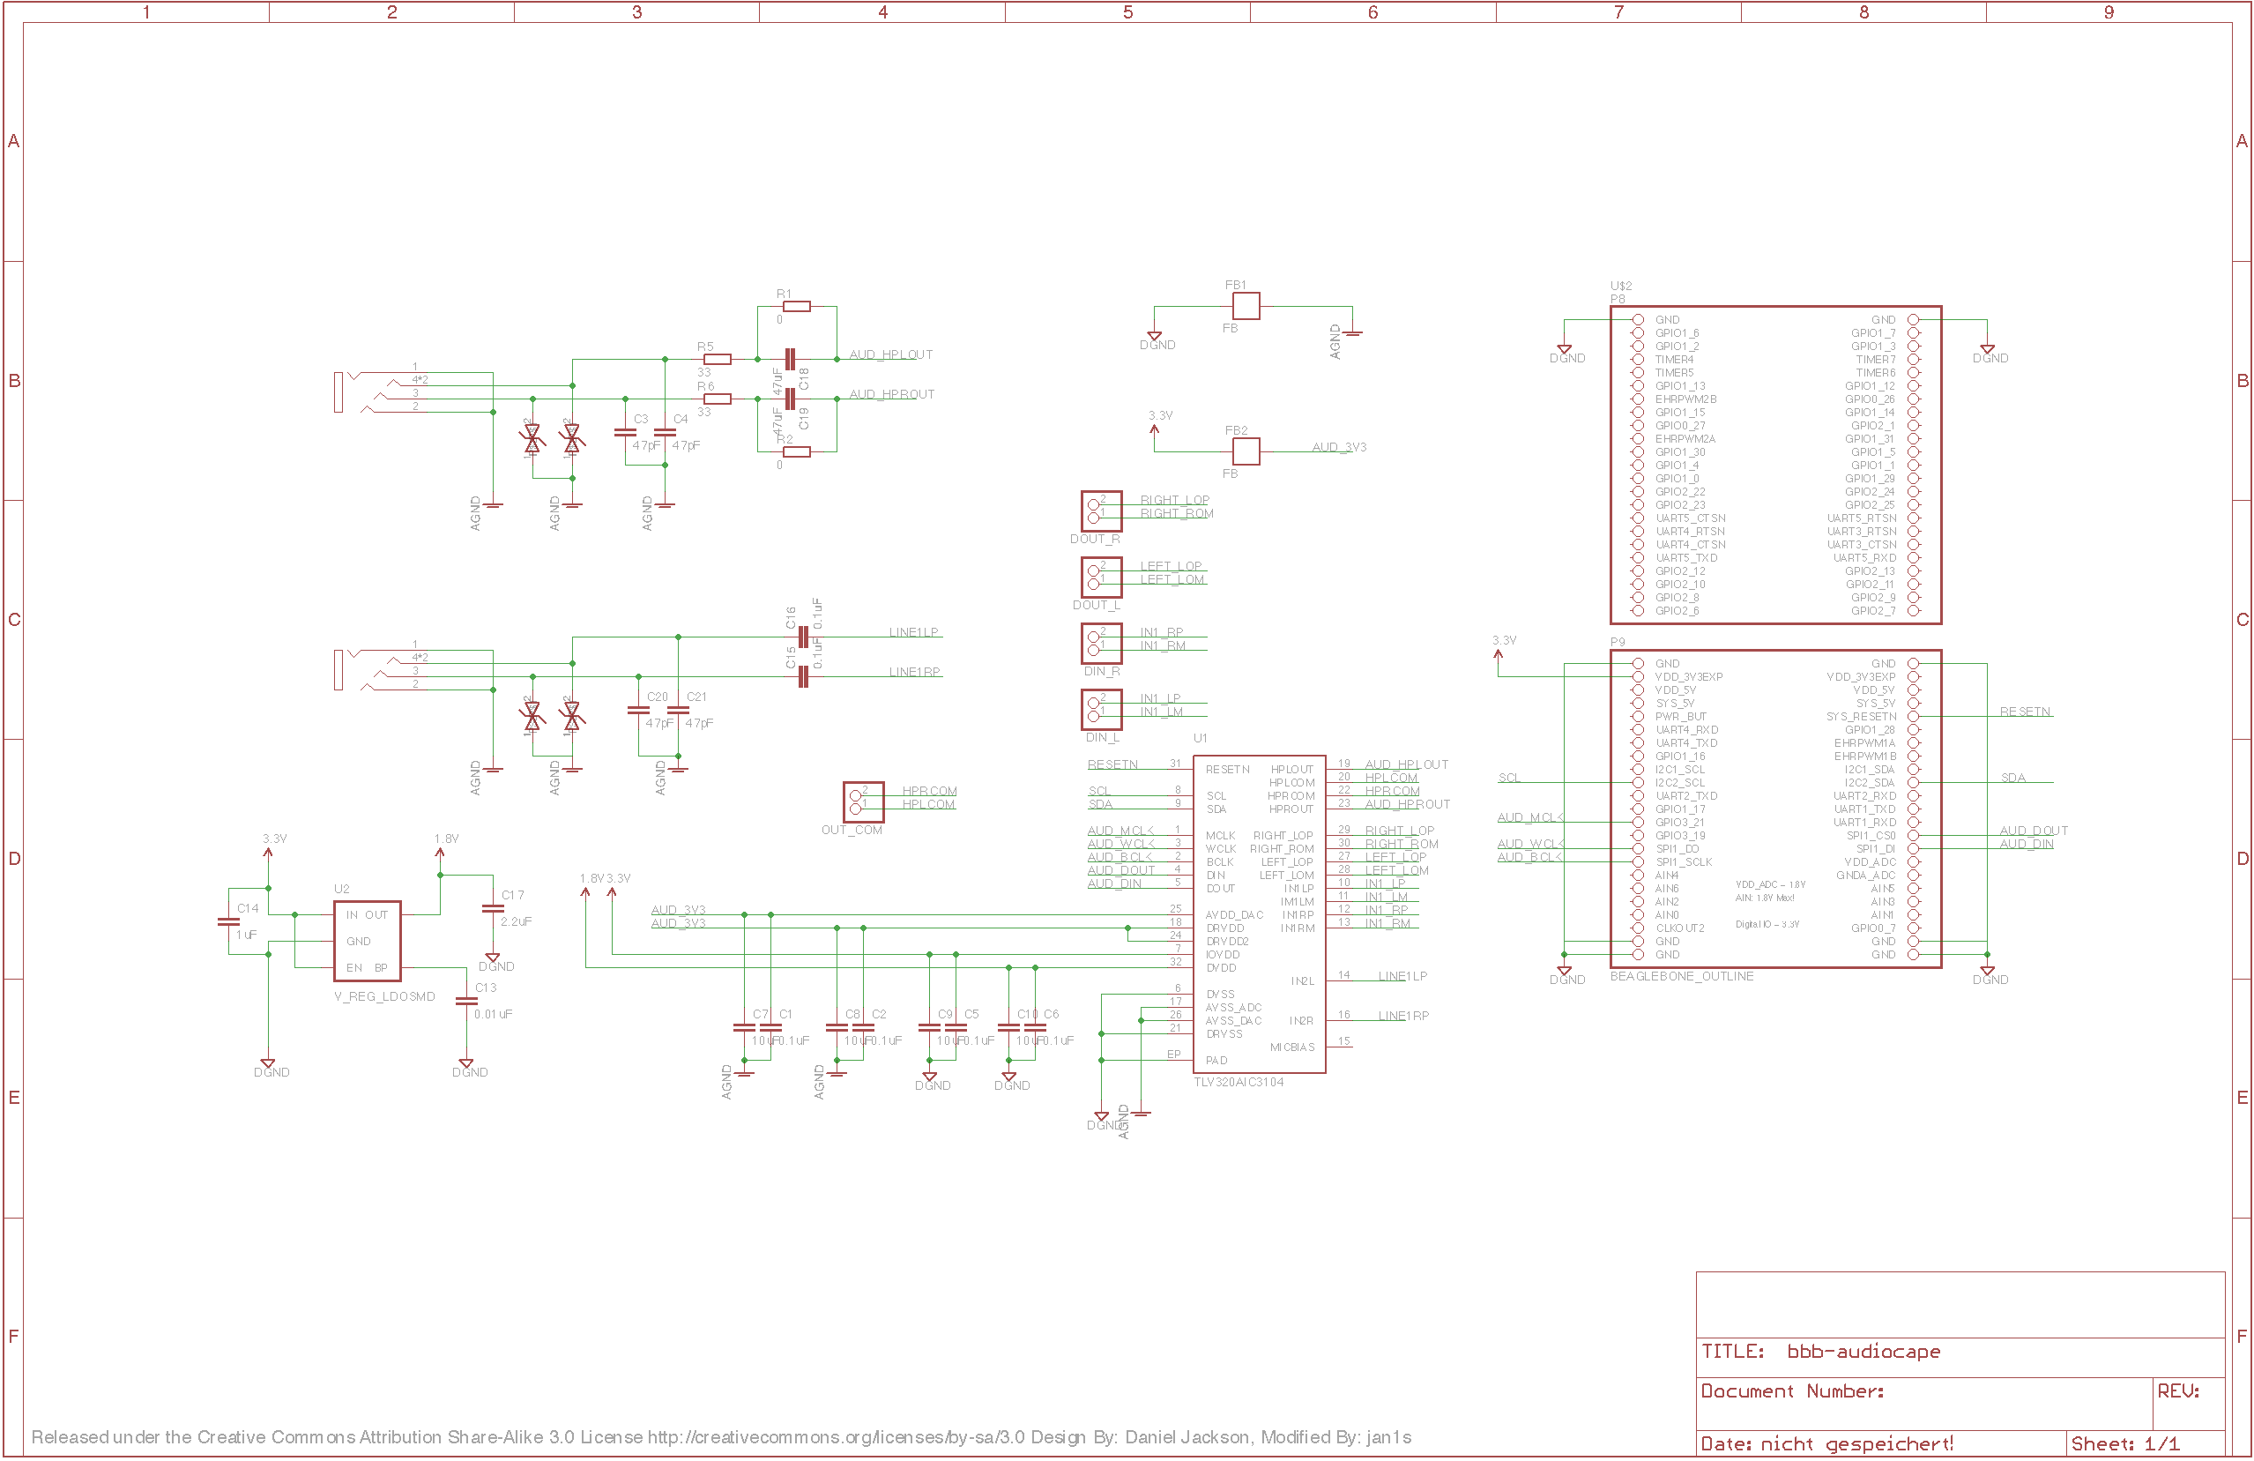Select resistor R1 symbol
Viewport: 2254px width, 1461px height.
pyautogui.click(x=797, y=306)
